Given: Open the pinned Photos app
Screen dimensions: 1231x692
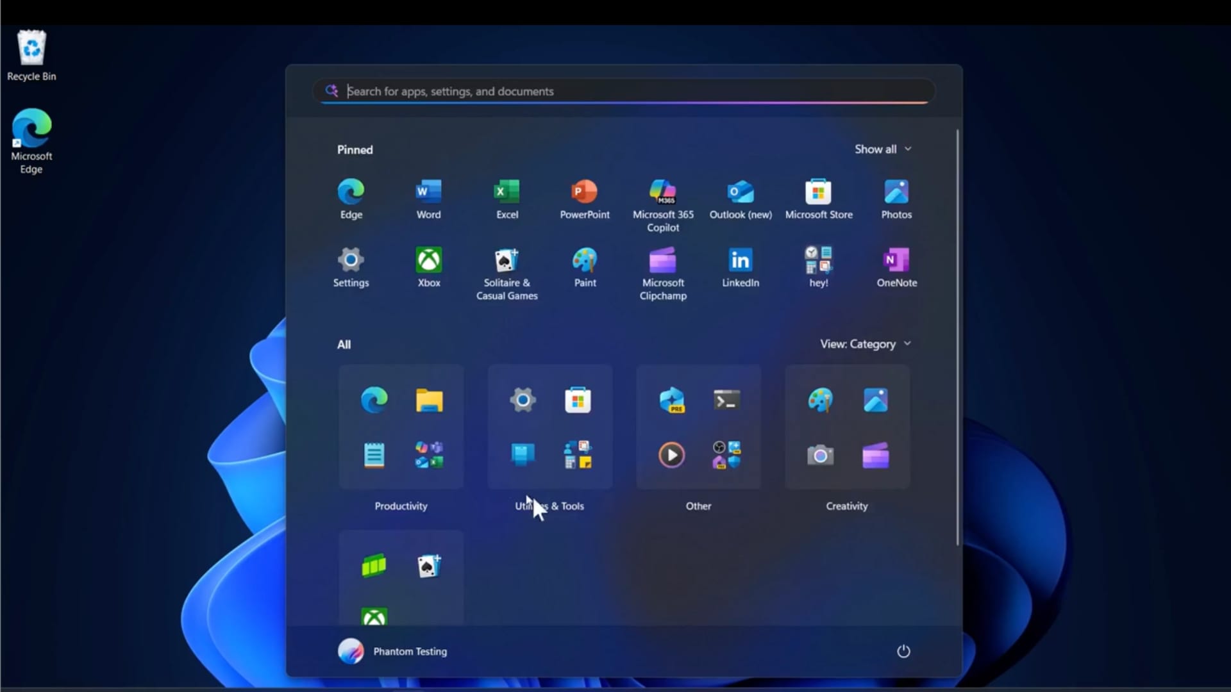Looking at the screenshot, I should [x=896, y=199].
